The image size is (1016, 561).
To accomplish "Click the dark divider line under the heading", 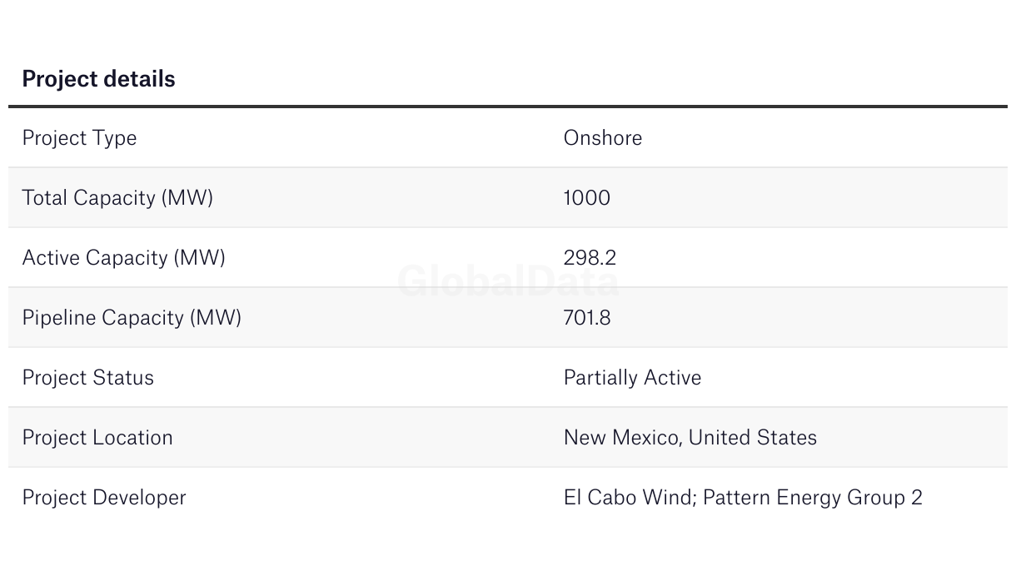I will tap(508, 107).
